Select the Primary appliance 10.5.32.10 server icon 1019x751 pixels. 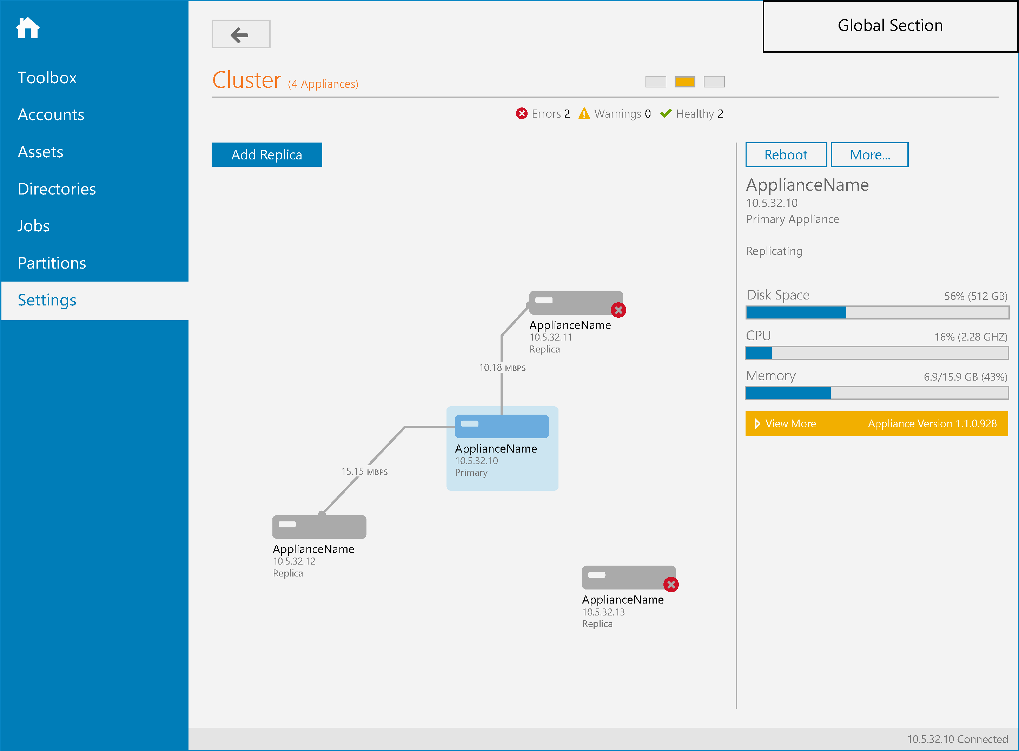pyautogui.click(x=502, y=427)
